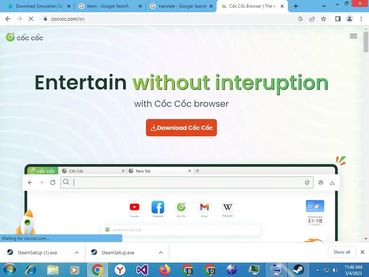Screen dimensions: 369x277
Task: Open Chrome three-dot menu
Action: (361, 19)
